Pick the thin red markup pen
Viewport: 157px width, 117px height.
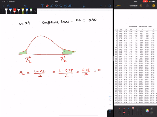[x=119, y=111]
